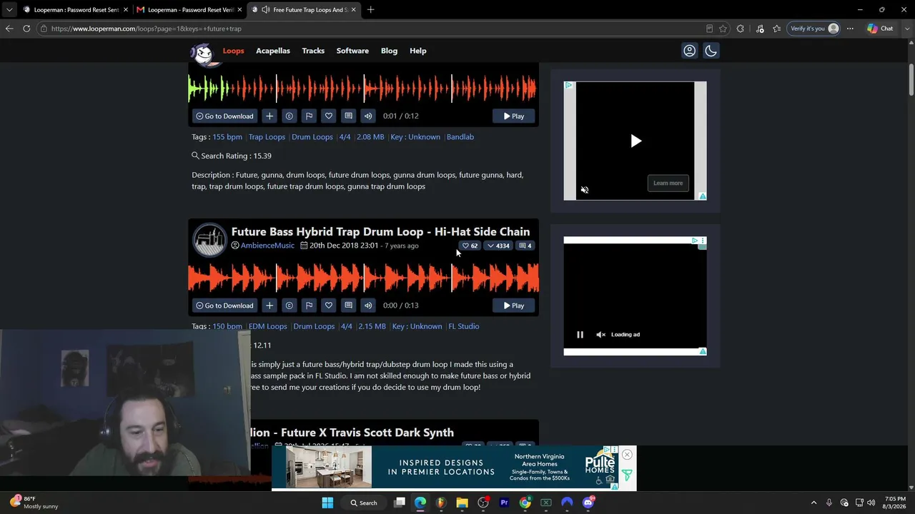Open the Tracks menu
This screenshot has height=514, width=915.
313,51
